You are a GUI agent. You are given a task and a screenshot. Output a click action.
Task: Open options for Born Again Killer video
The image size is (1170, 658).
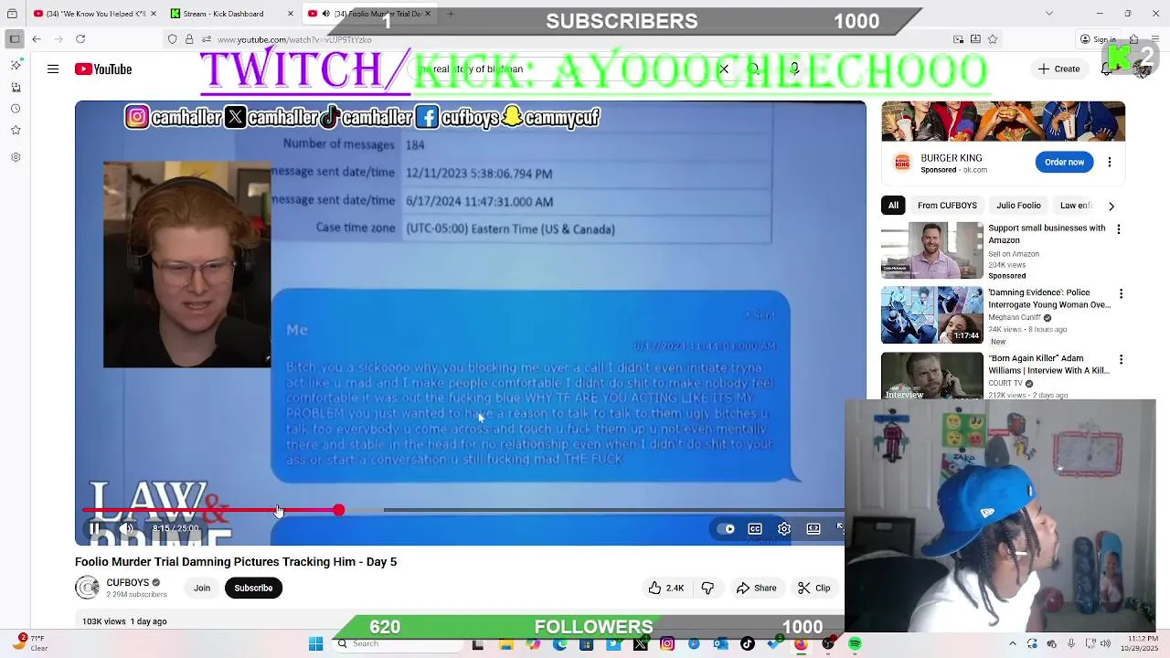1120,360
